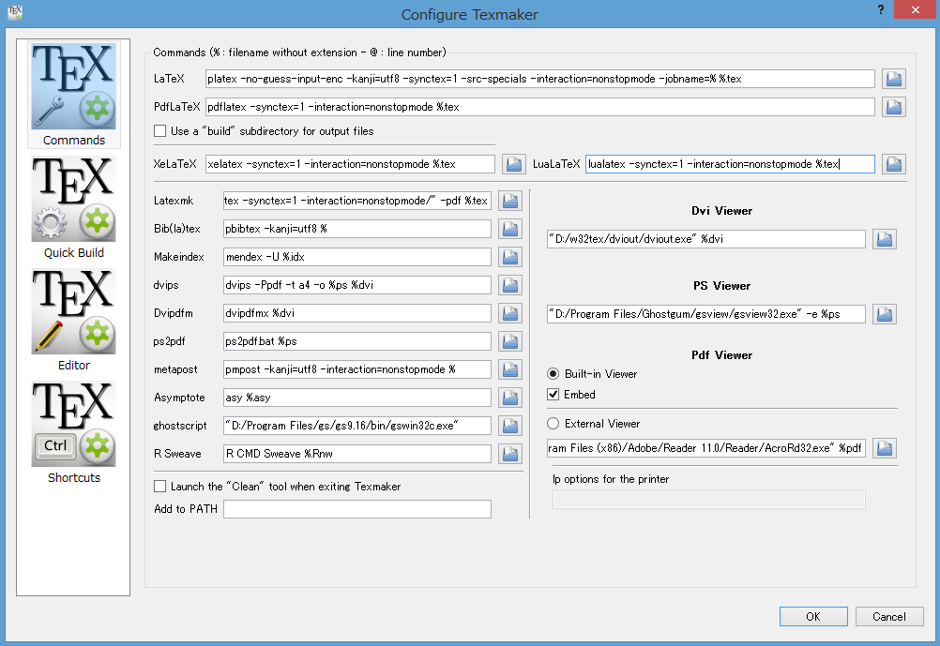The image size is (940, 646).
Task: Browse for the R Sweave executable
Action: (510, 454)
